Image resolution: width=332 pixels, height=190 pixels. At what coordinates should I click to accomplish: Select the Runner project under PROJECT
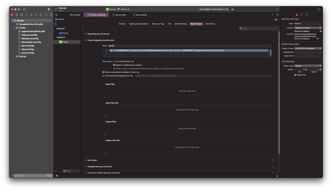click(x=64, y=33)
